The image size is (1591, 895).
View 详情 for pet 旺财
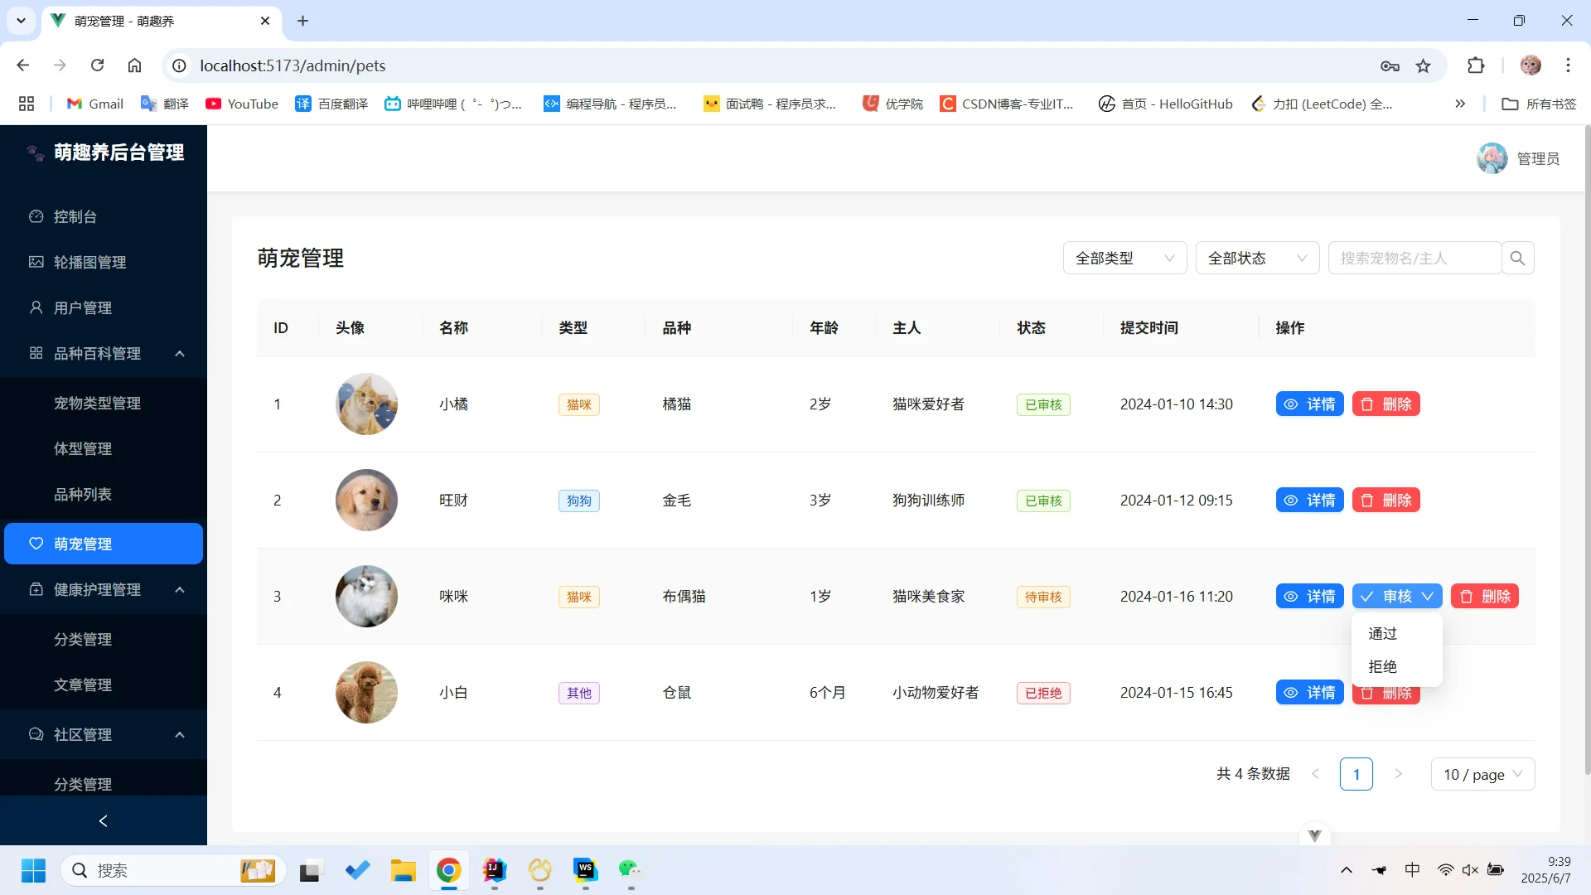[1309, 501]
